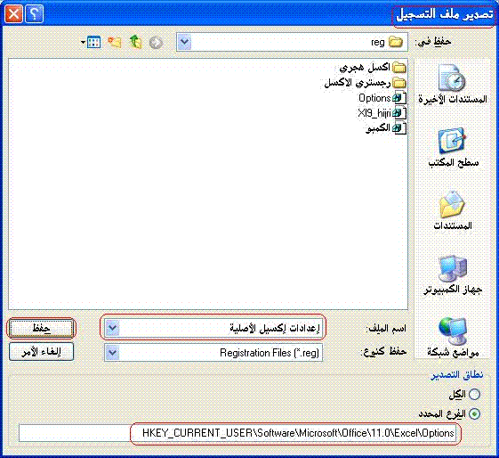The image size is (499, 458).
Task: Click the Cancel (إلغاء الأمر) button
Action: click(x=41, y=352)
